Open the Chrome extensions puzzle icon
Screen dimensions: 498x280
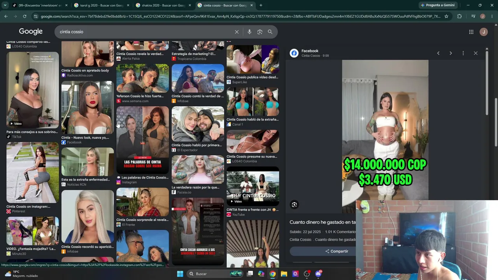pyautogui.click(x=459, y=16)
